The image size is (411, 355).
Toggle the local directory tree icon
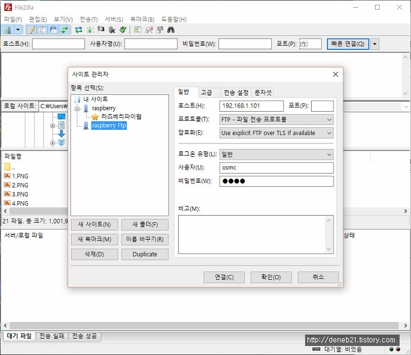[x=43, y=30]
